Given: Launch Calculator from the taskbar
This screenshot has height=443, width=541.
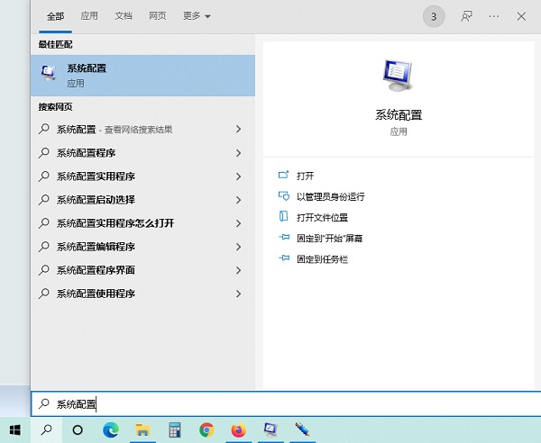Looking at the screenshot, I should click(x=175, y=430).
